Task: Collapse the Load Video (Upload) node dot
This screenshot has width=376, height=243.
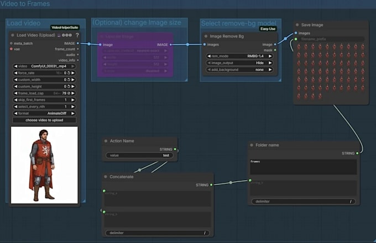Action: [x=13, y=35]
